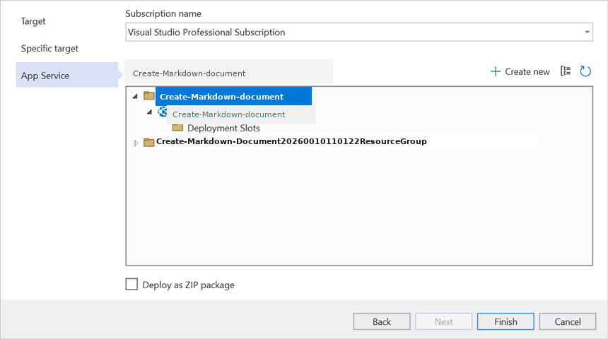608x339 pixels.
Task: Click the Subscription name label
Action: point(163,13)
